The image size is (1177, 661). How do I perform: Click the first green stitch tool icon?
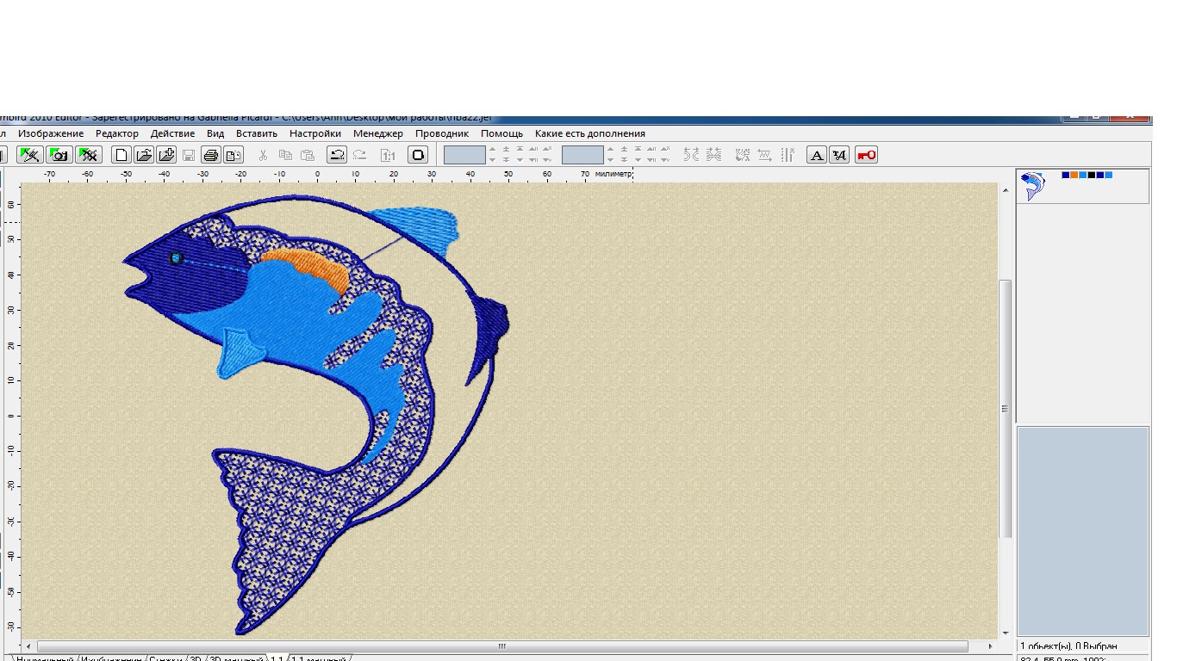coord(30,155)
